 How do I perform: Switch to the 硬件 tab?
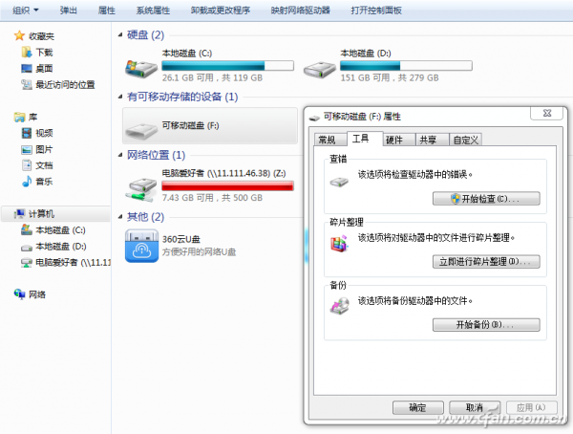click(x=393, y=140)
